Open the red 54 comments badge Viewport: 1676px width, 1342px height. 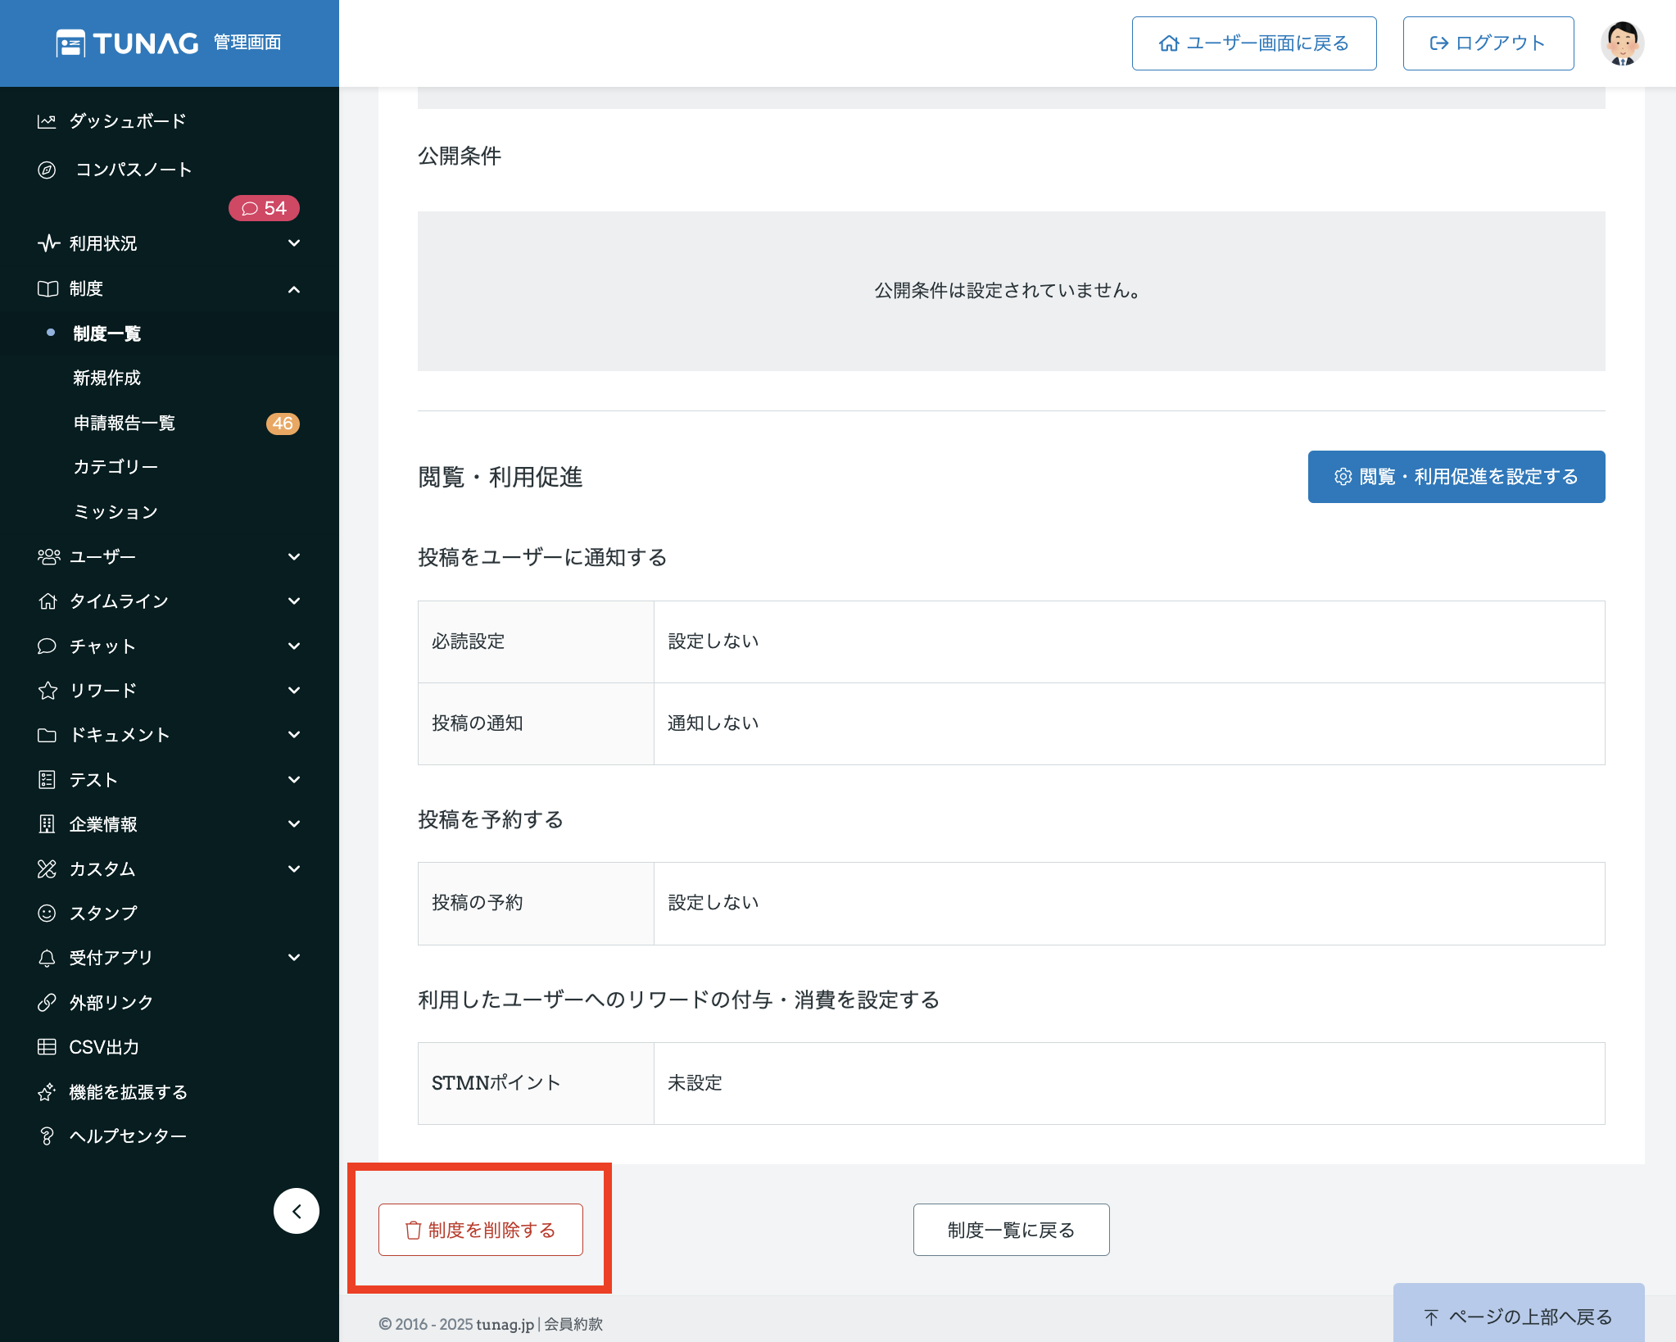click(x=264, y=208)
